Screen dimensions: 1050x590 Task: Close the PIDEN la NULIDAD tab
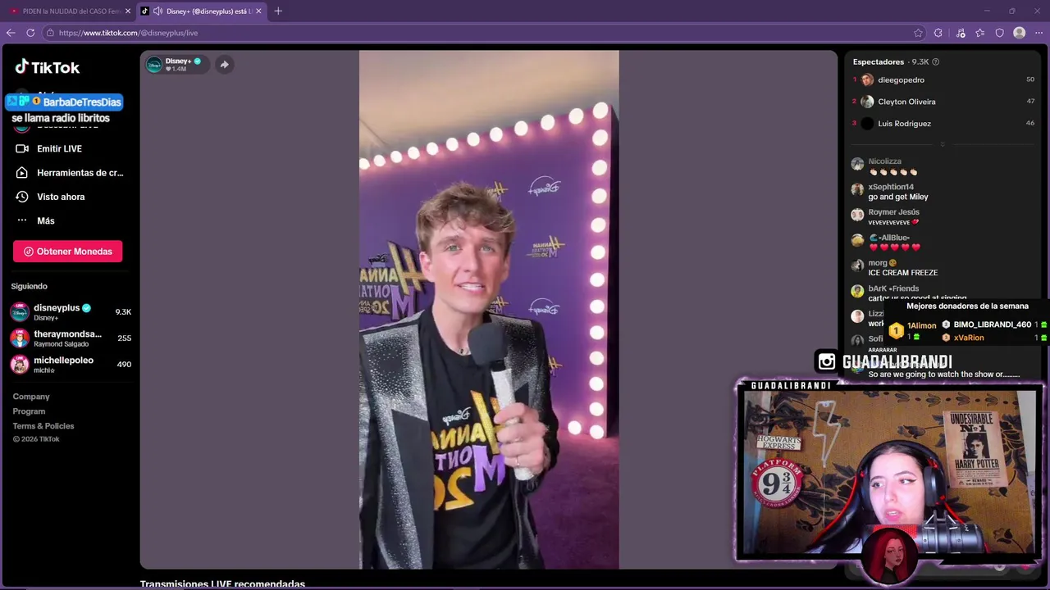(127, 11)
